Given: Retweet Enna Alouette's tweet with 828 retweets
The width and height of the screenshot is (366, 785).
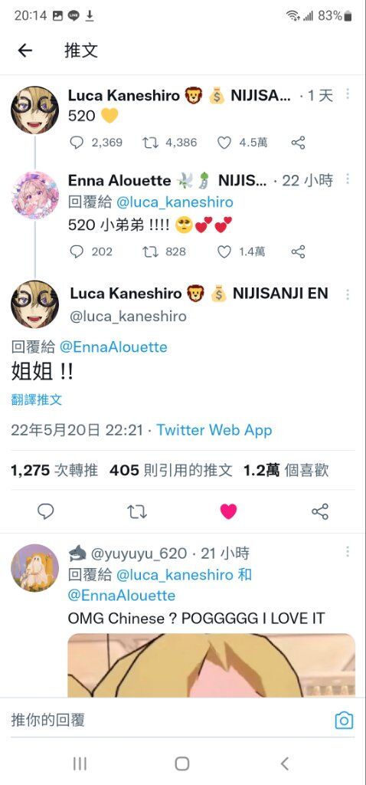Looking at the screenshot, I should click(150, 251).
